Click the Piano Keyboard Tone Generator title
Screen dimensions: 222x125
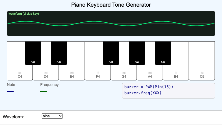[x=111, y=5]
